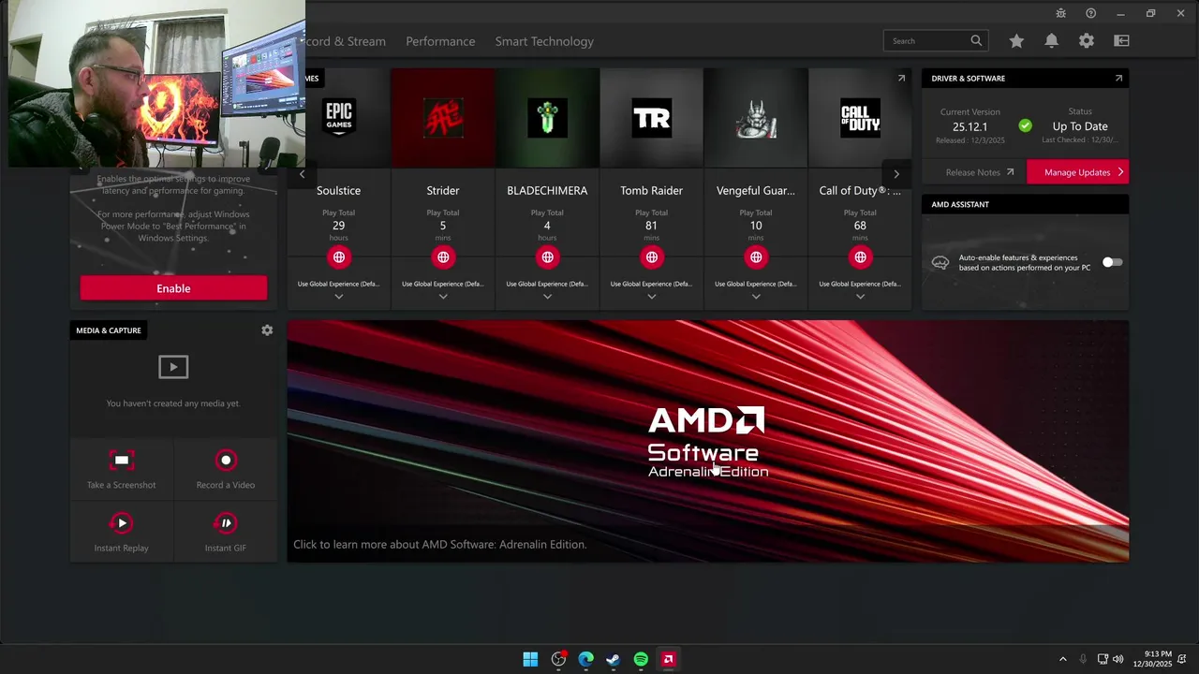Screen dimensions: 1199x674
Task: Click driver version 25.12.1 text
Action: click(x=970, y=126)
